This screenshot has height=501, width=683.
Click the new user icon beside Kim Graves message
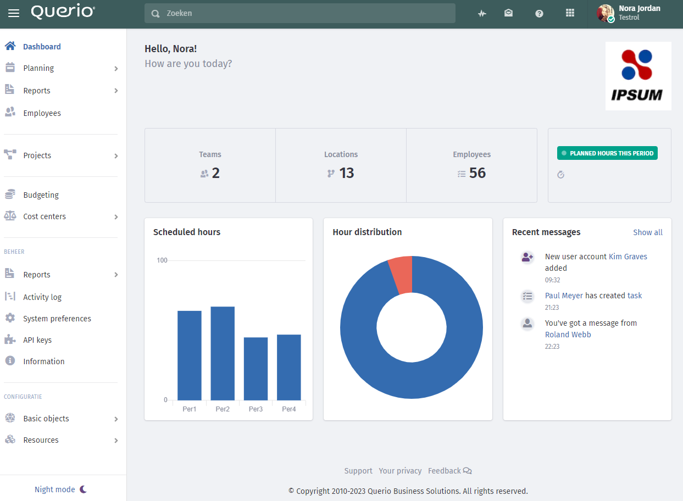527,257
